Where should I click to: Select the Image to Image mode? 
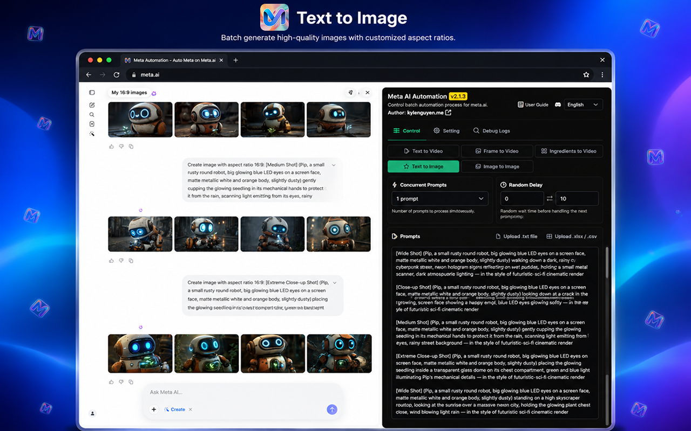click(x=497, y=166)
